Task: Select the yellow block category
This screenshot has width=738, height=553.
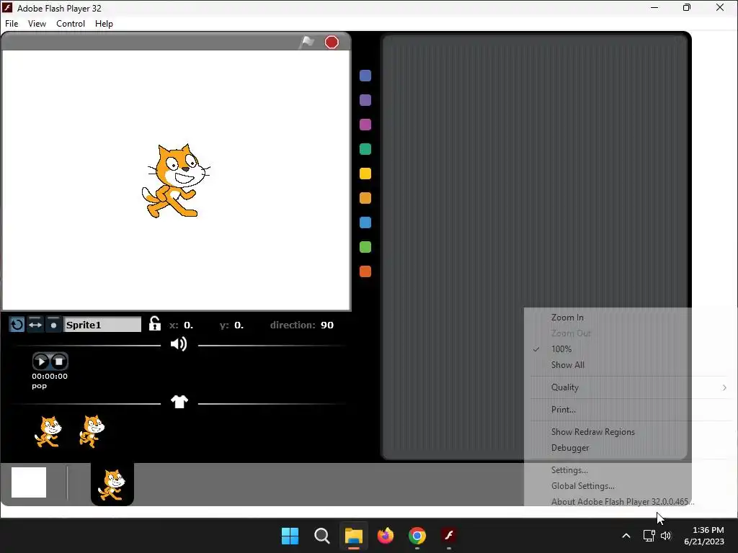Action: [x=365, y=174]
